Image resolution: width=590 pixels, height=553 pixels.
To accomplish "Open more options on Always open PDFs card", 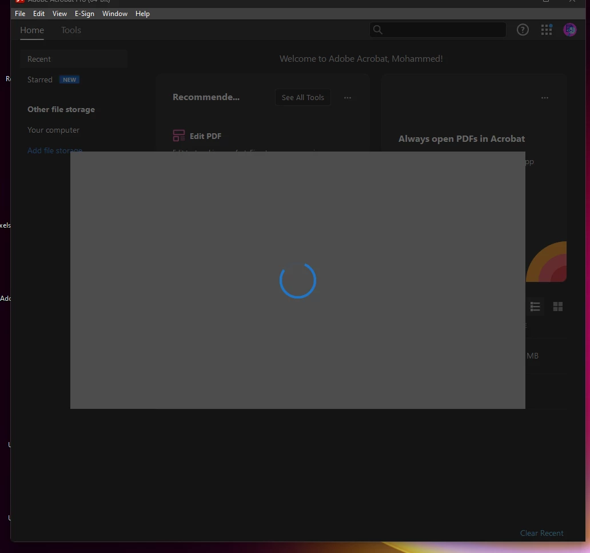I will 545,97.
